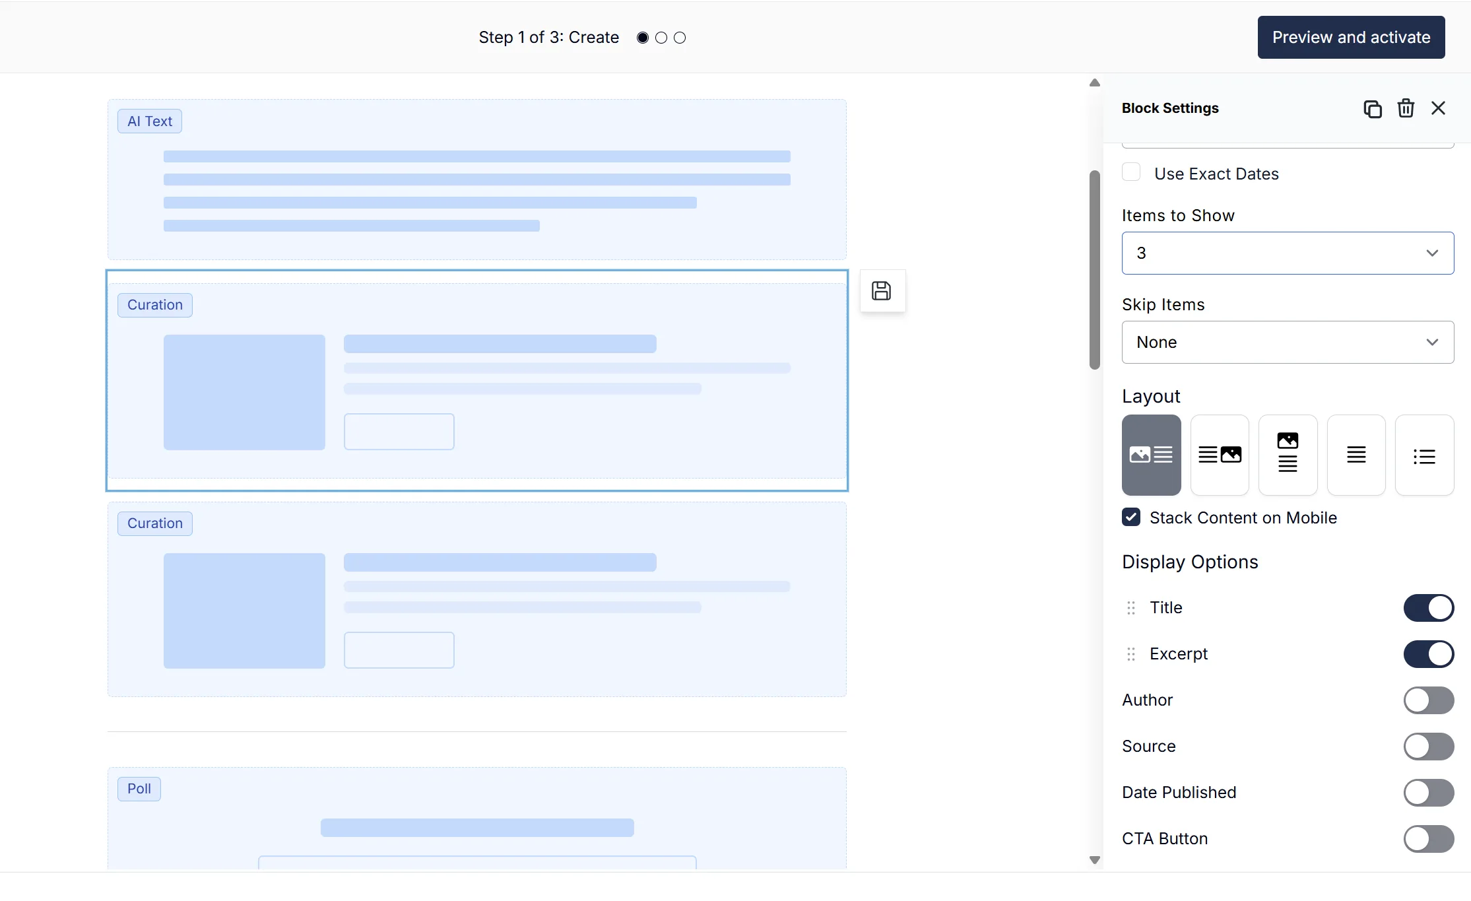Click the vertical scrollbar thumb
The height and width of the screenshot is (901, 1471).
click(x=1095, y=270)
